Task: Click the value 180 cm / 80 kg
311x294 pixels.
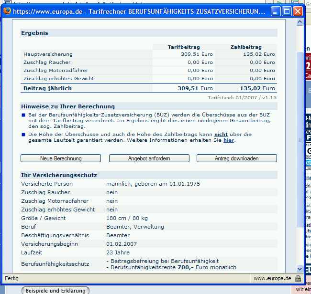Action: point(127,218)
